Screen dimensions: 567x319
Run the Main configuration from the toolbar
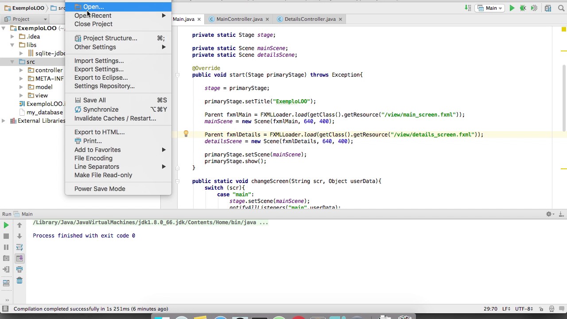[x=512, y=8]
